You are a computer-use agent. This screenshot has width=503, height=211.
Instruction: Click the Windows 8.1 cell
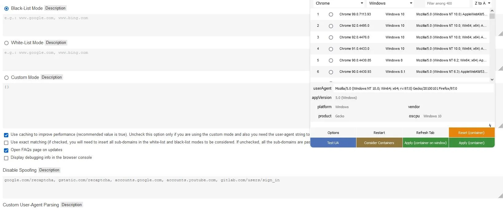(x=395, y=72)
